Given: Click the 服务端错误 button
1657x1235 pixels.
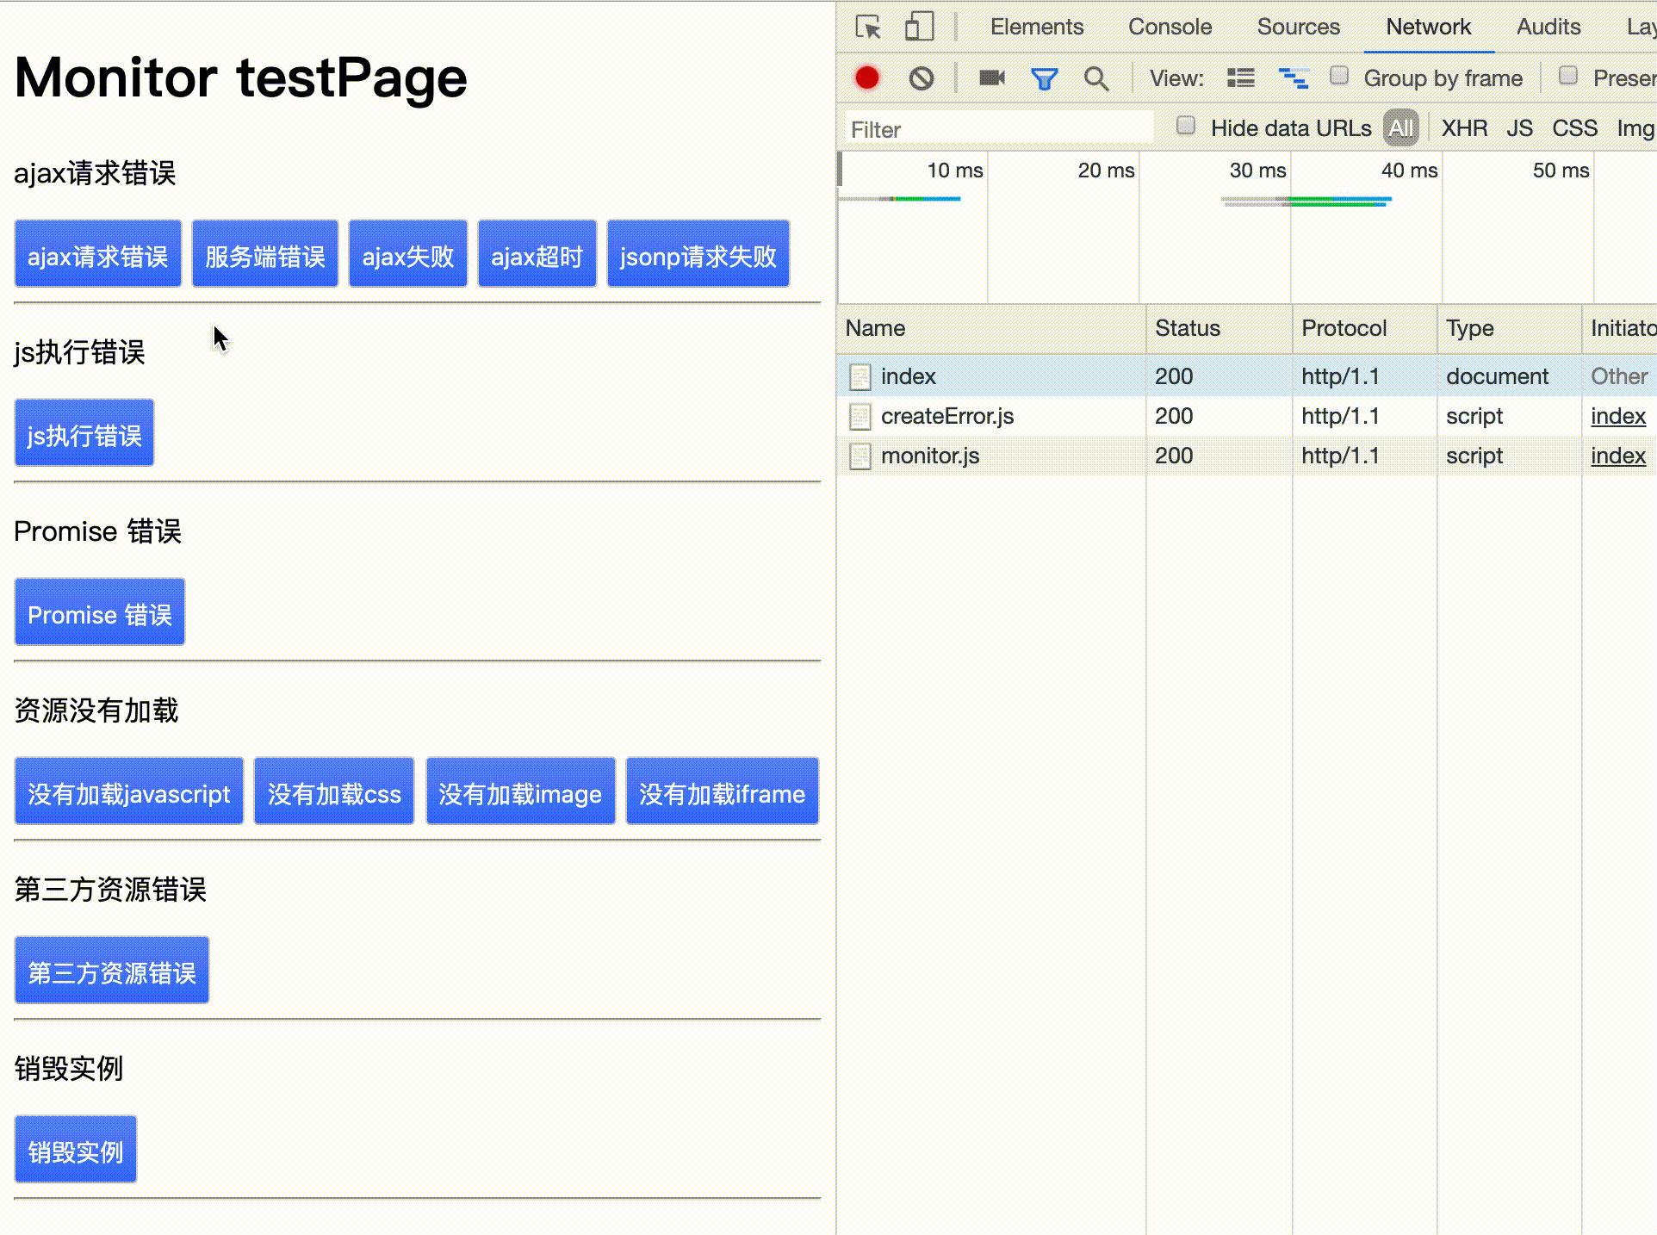Looking at the screenshot, I should [x=265, y=253].
